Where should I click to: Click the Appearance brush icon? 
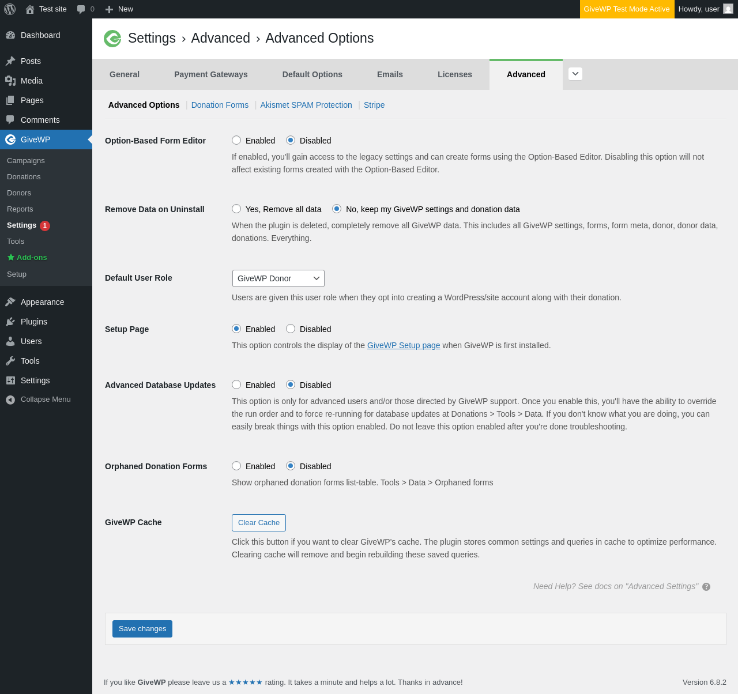pos(10,302)
